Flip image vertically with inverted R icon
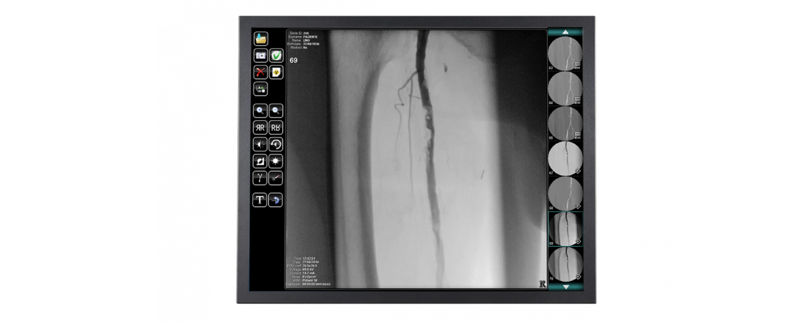 point(276,128)
